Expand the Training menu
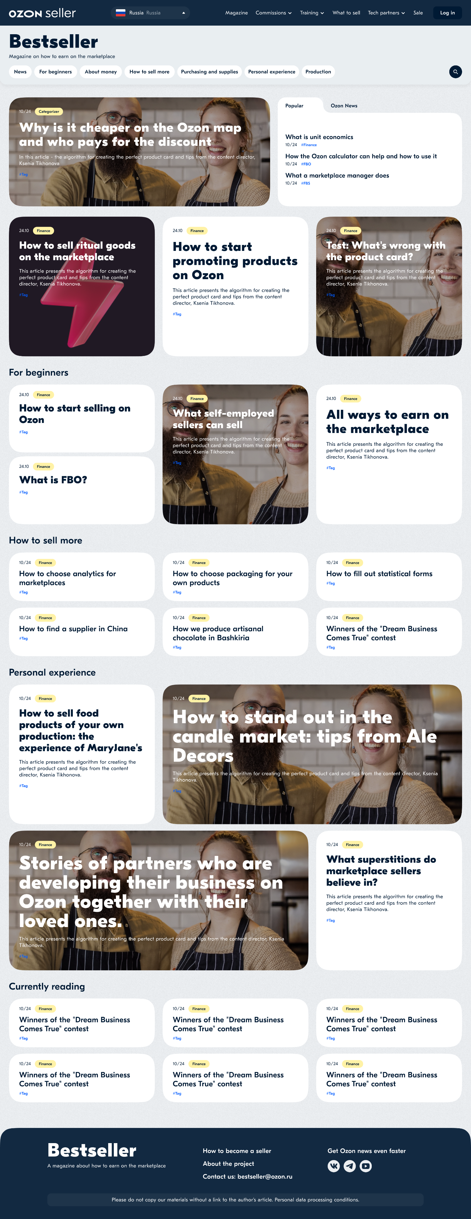The image size is (471, 1219). pyautogui.click(x=312, y=13)
